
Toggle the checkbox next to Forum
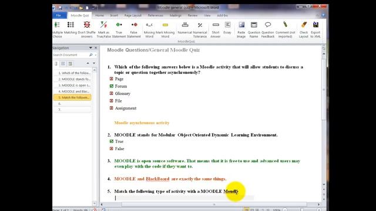point(111,86)
